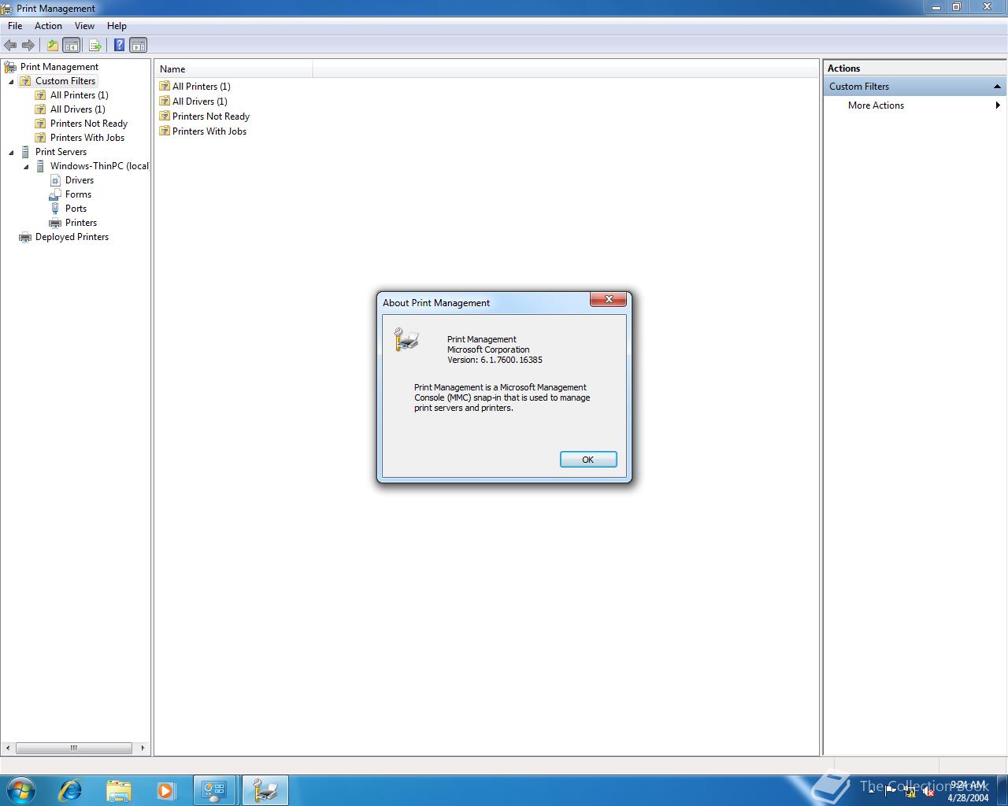The width and height of the screenshot is (1008, 806).
Task: Collapse the Custom Filters actions section
Action: click(997, 87)
